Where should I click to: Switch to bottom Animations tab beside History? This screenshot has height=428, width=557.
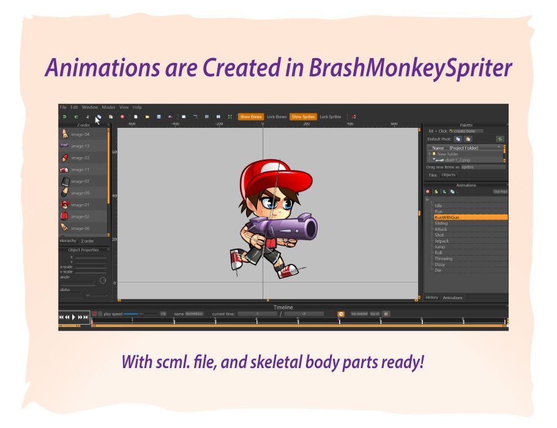[452, 298]
